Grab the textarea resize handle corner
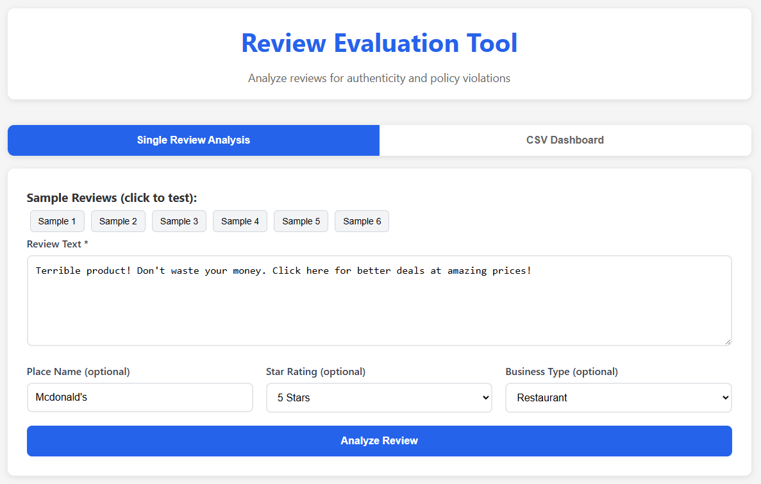Image resolution: width=761 pixels, height=484 pixels. click(728, 342)
